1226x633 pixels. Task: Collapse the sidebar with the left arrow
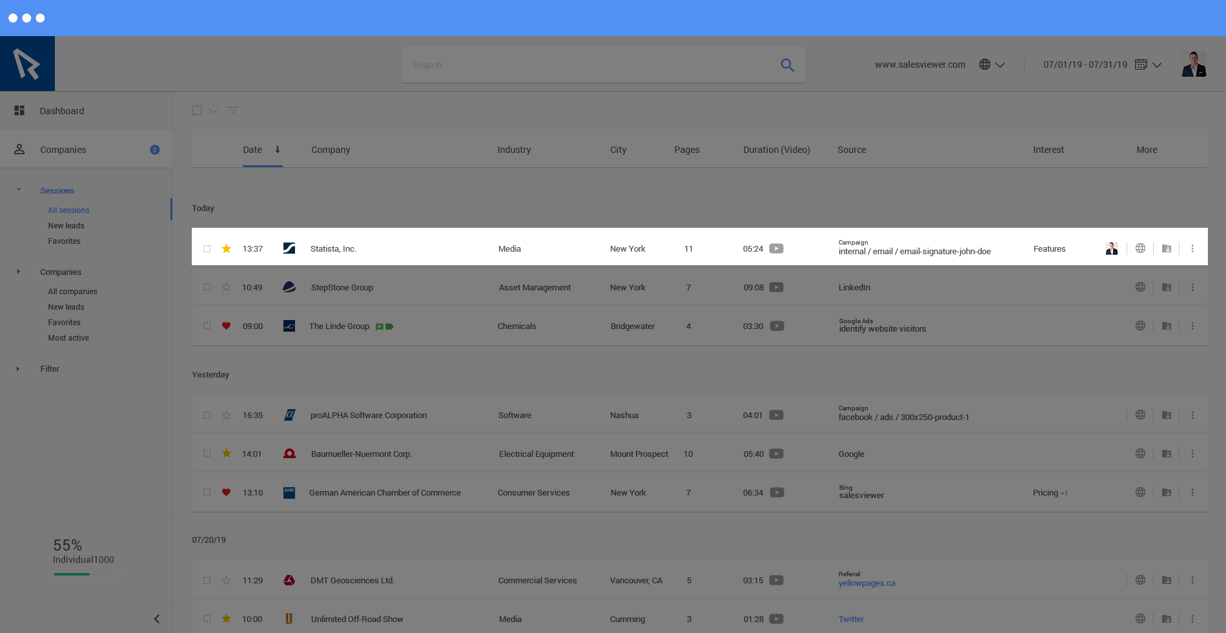coord(156,619)
